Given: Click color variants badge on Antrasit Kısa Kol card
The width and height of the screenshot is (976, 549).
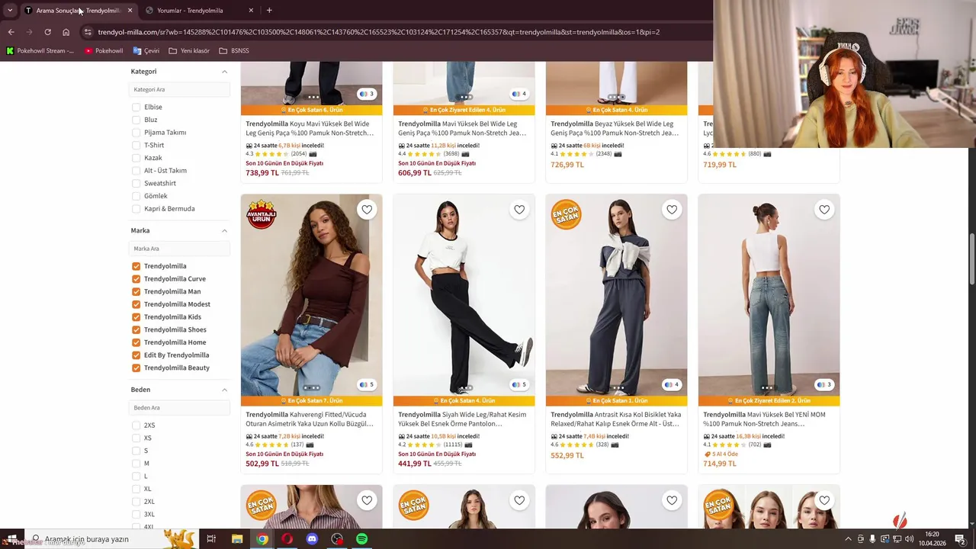Looking at the screenshot, I should click(x=672, y=385).
